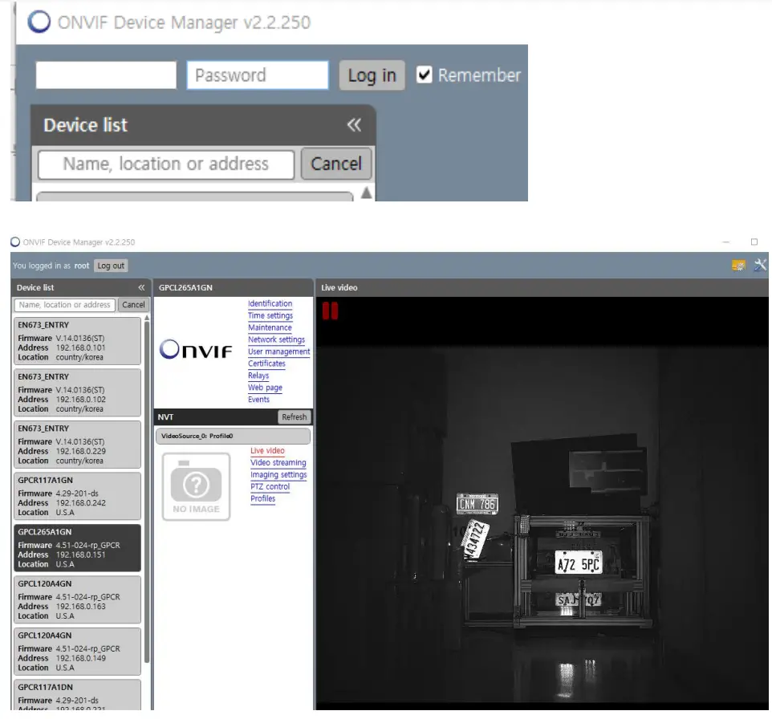Select device GPCR117A1GN at 192.168.0.242

(77, 495)
